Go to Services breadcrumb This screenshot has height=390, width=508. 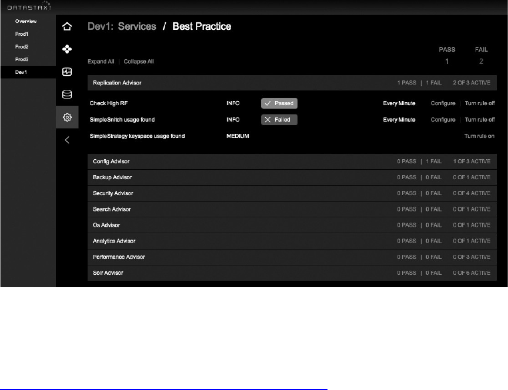tap(137, 26)
